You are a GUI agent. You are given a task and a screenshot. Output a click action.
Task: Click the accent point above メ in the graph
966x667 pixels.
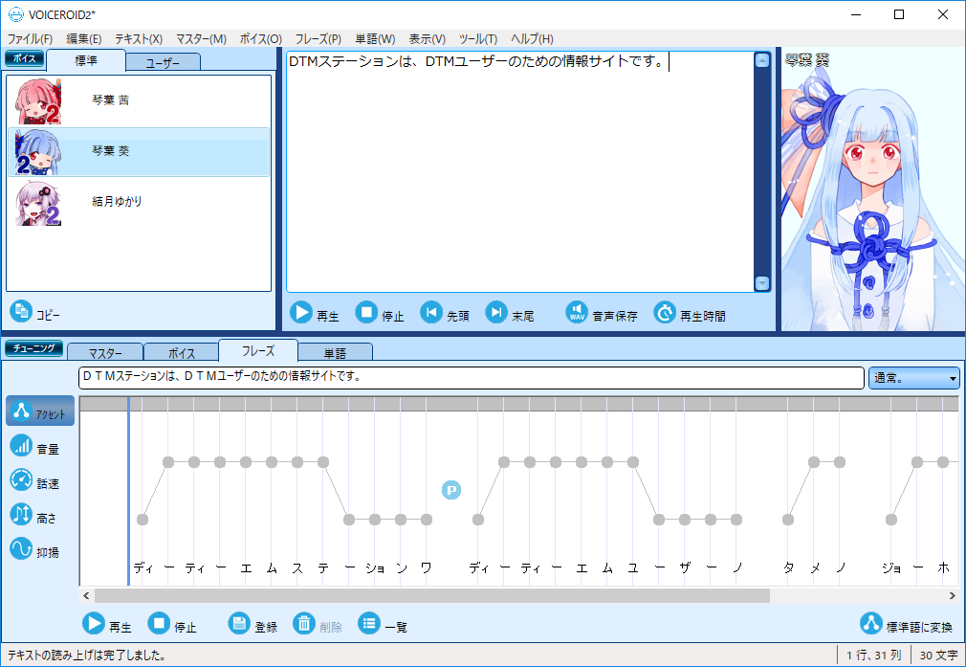tap(814, 461)
